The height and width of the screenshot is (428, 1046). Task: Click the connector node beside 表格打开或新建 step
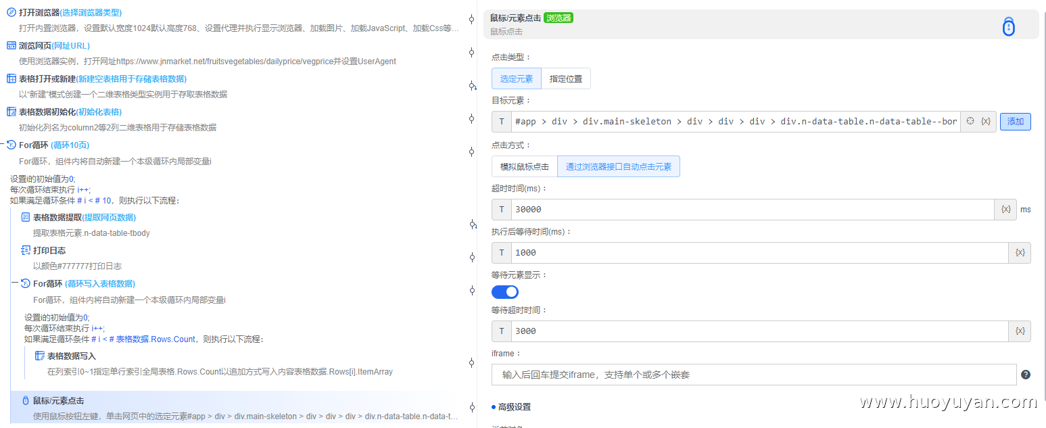pos(472,86)
